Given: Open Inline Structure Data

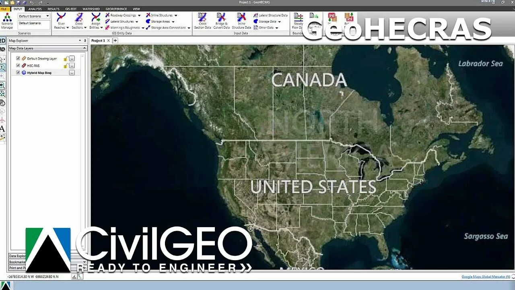Looking at the screenshot, I should coord(241,21).
